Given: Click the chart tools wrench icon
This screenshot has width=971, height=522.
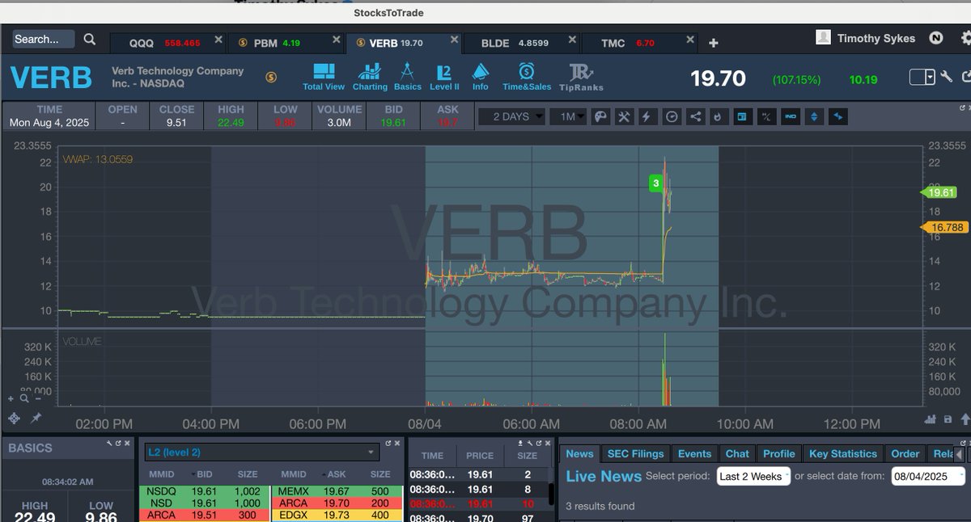Looking at the screenshot, I should point(624,116).
